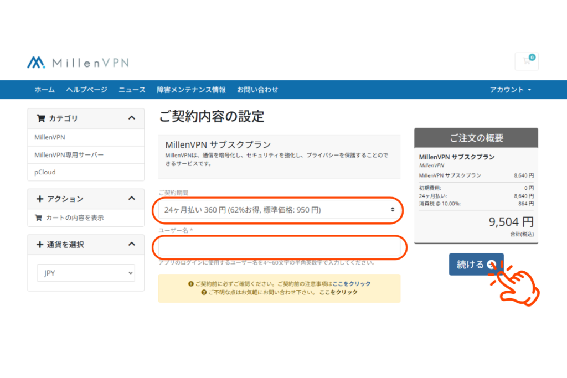Open the ヘルプページ menu item
Viewport: 567px width, 378px height.
pyautogui.click(x=86, y=90)
